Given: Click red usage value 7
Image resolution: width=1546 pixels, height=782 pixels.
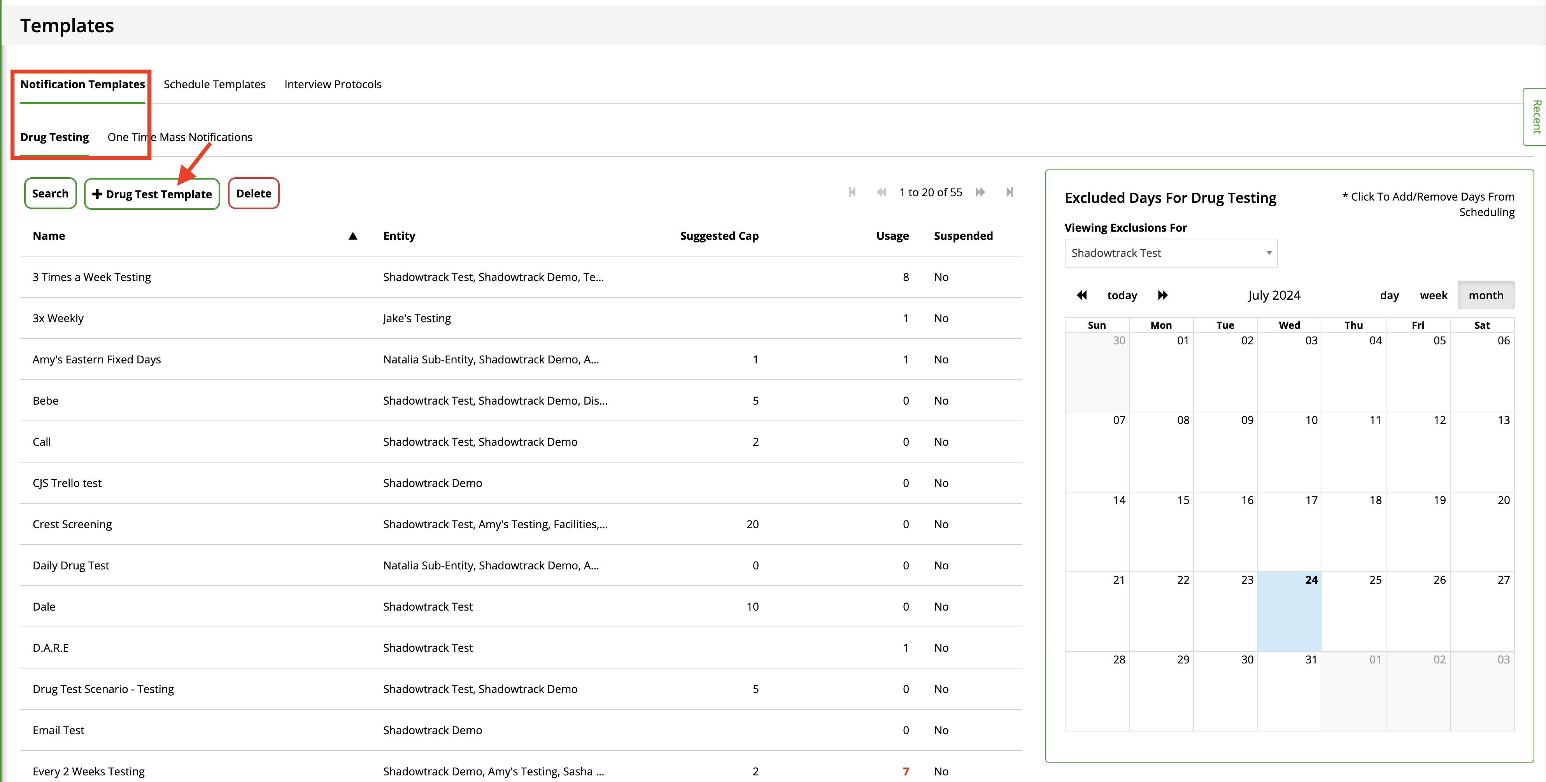Looking at the screenshot, I should [x=906, y=771].
